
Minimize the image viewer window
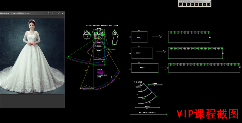click(56, 13)
